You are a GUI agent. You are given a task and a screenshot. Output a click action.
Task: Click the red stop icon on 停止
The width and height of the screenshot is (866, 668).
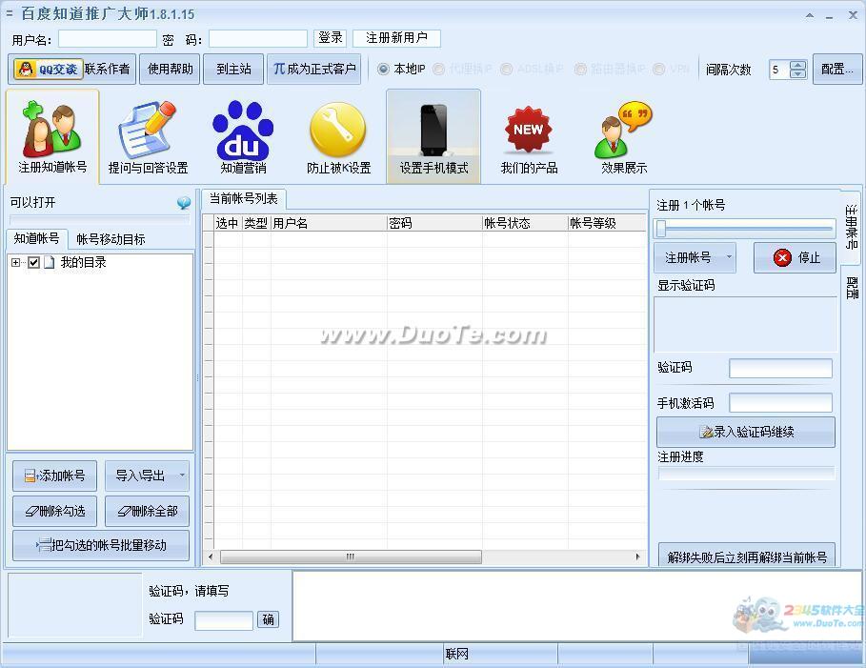(x=782, y=257)
